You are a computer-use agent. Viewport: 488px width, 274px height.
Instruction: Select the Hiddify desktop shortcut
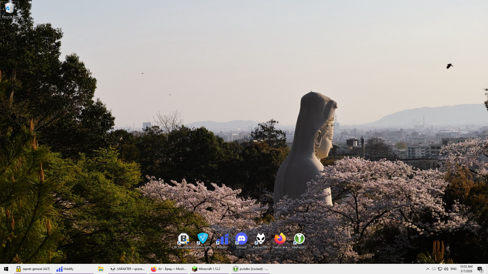pyautogui.click(x=222, y=241)
